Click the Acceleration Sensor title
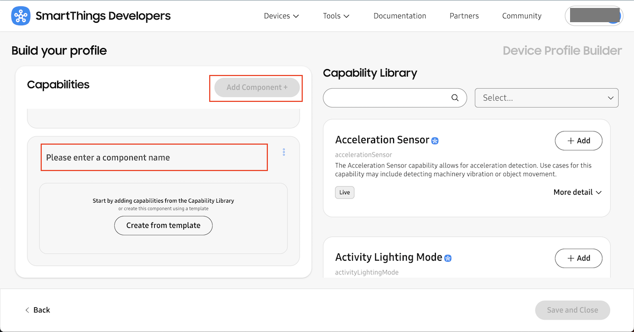Viewport: 634px width, 332px height. (382, 140)
